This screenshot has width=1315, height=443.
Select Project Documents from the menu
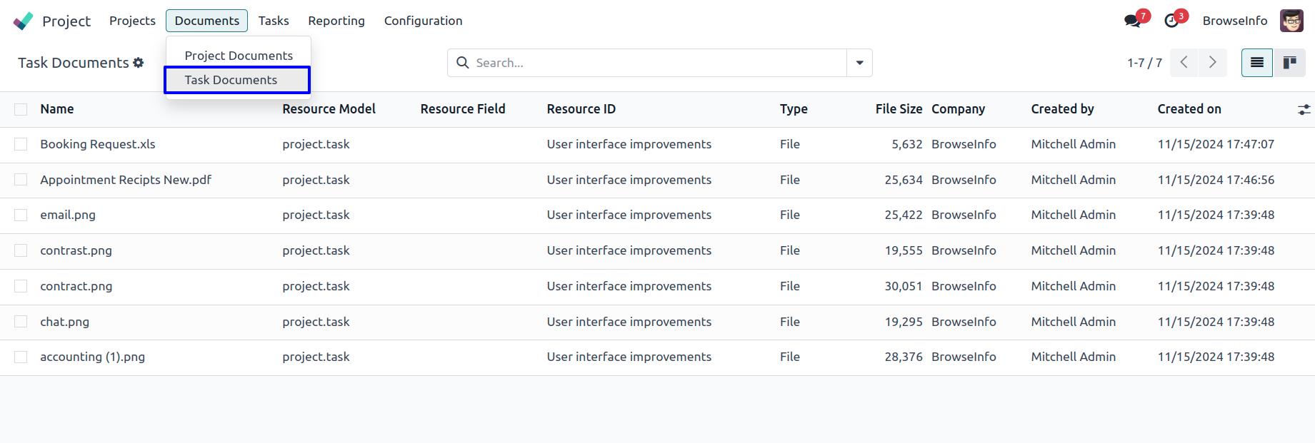tap(239, 56)
